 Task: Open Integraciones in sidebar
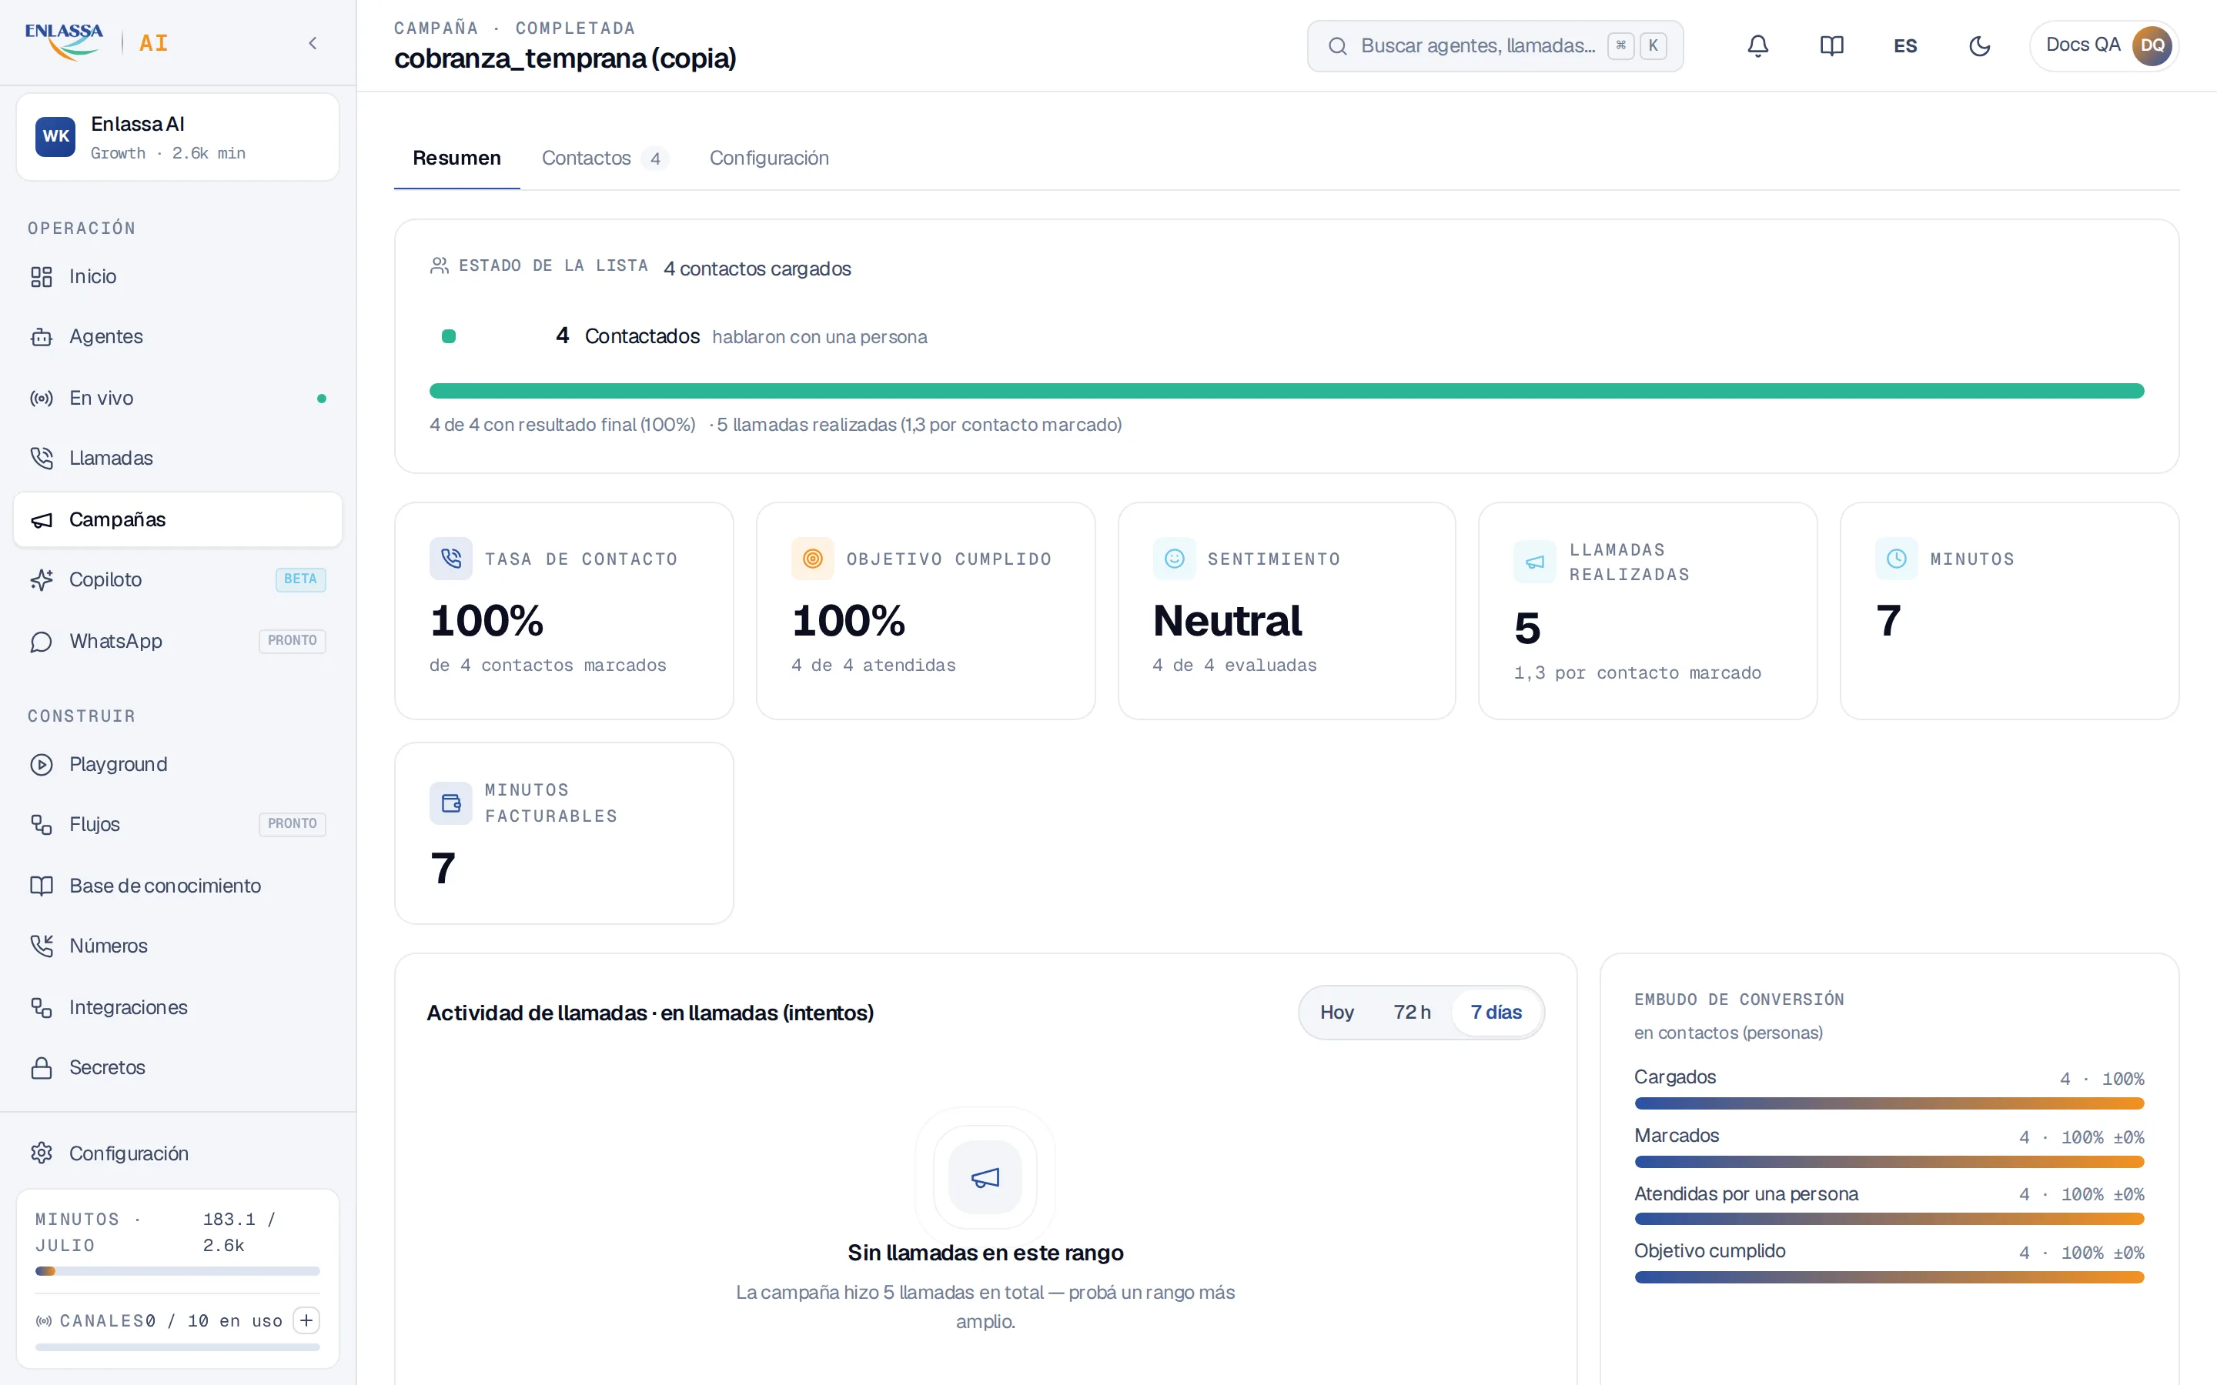178,1008
